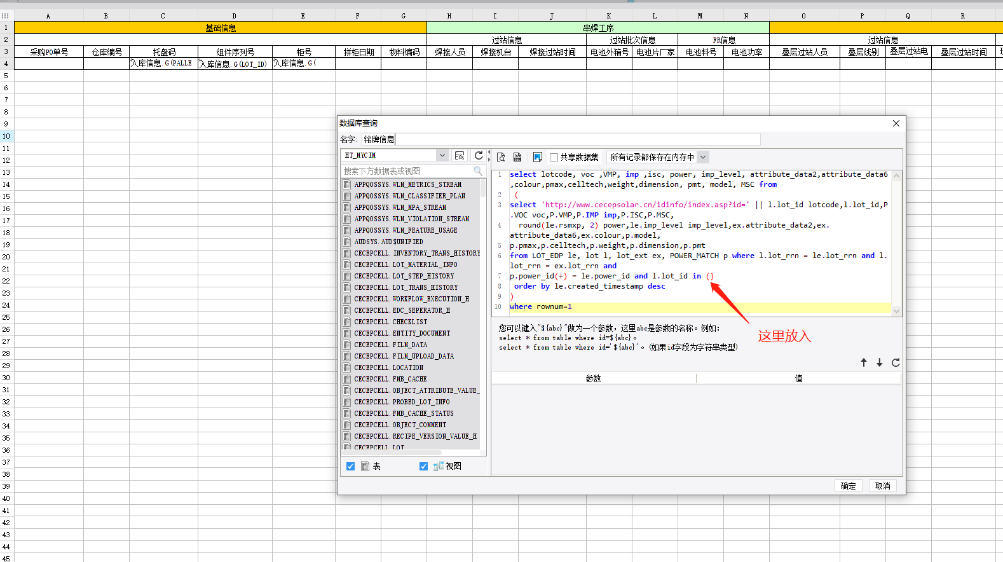Click the save SQL icon
The width and height of the screenshot is (1003, 562).
[517, 157]
